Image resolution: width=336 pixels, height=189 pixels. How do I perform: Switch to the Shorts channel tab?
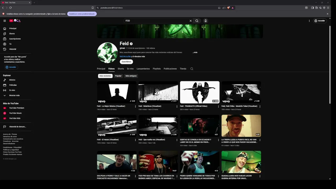[x=121, y=69]
